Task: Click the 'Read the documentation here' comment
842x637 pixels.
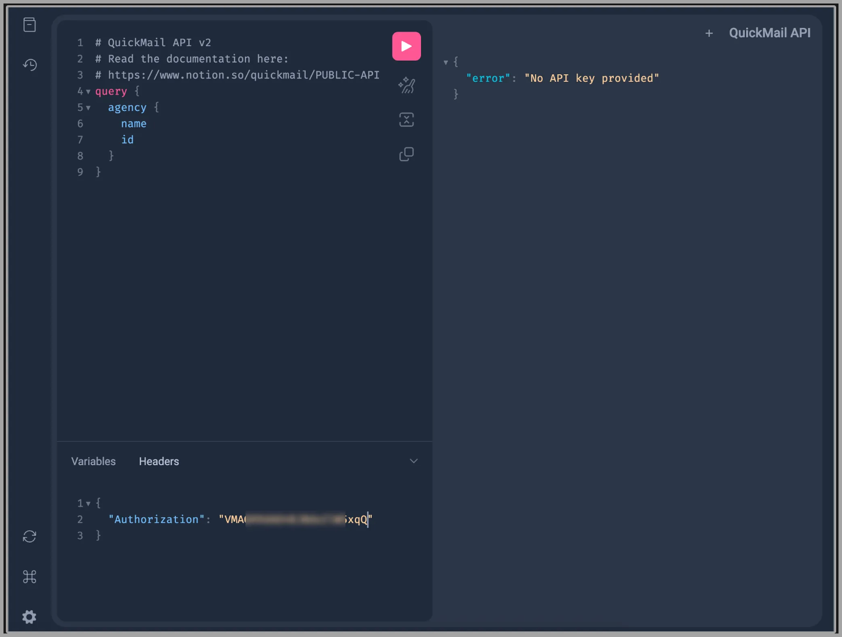Action: click(192, 59)
